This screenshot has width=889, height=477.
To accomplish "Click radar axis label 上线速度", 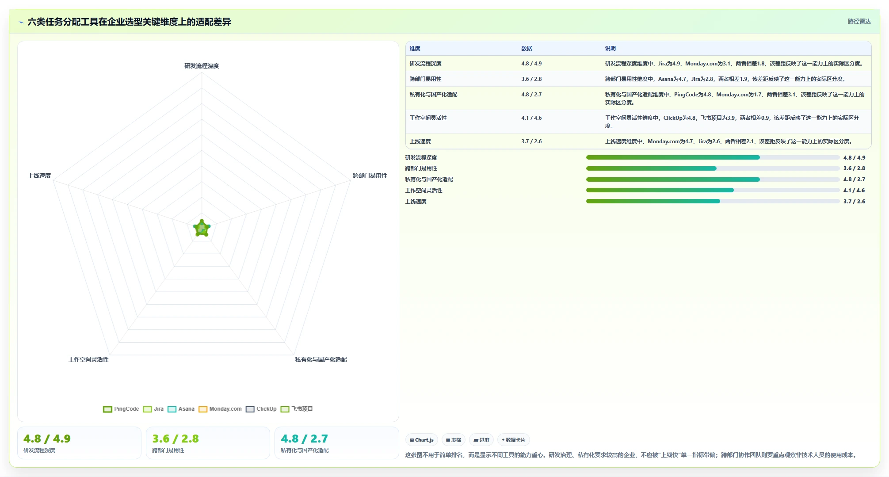I will point(39,176).
